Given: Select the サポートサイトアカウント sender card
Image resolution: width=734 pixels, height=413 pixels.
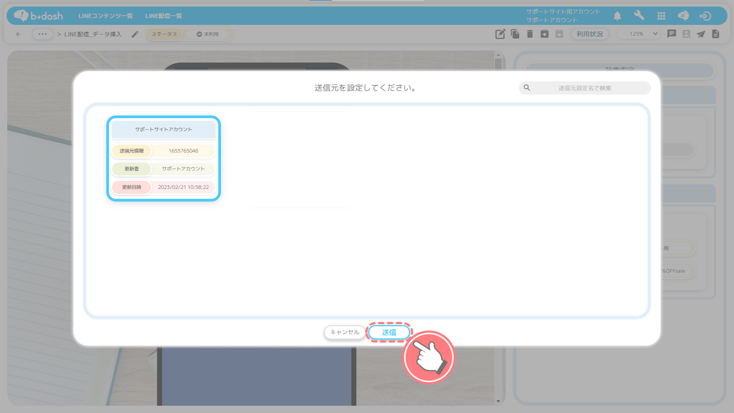Looking at the screenshot, I should pyautogui.click(x=163, y=158).
